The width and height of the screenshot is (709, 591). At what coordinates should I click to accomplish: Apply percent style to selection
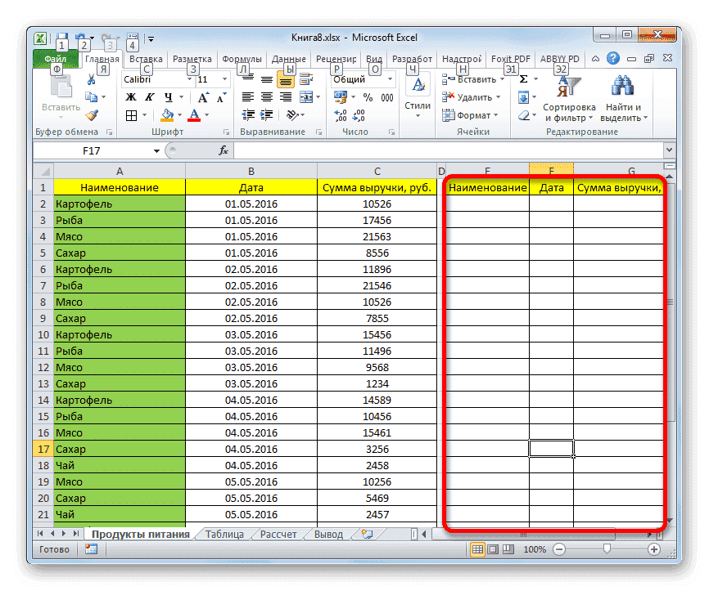pyautogui.click(x=366, y=96)
